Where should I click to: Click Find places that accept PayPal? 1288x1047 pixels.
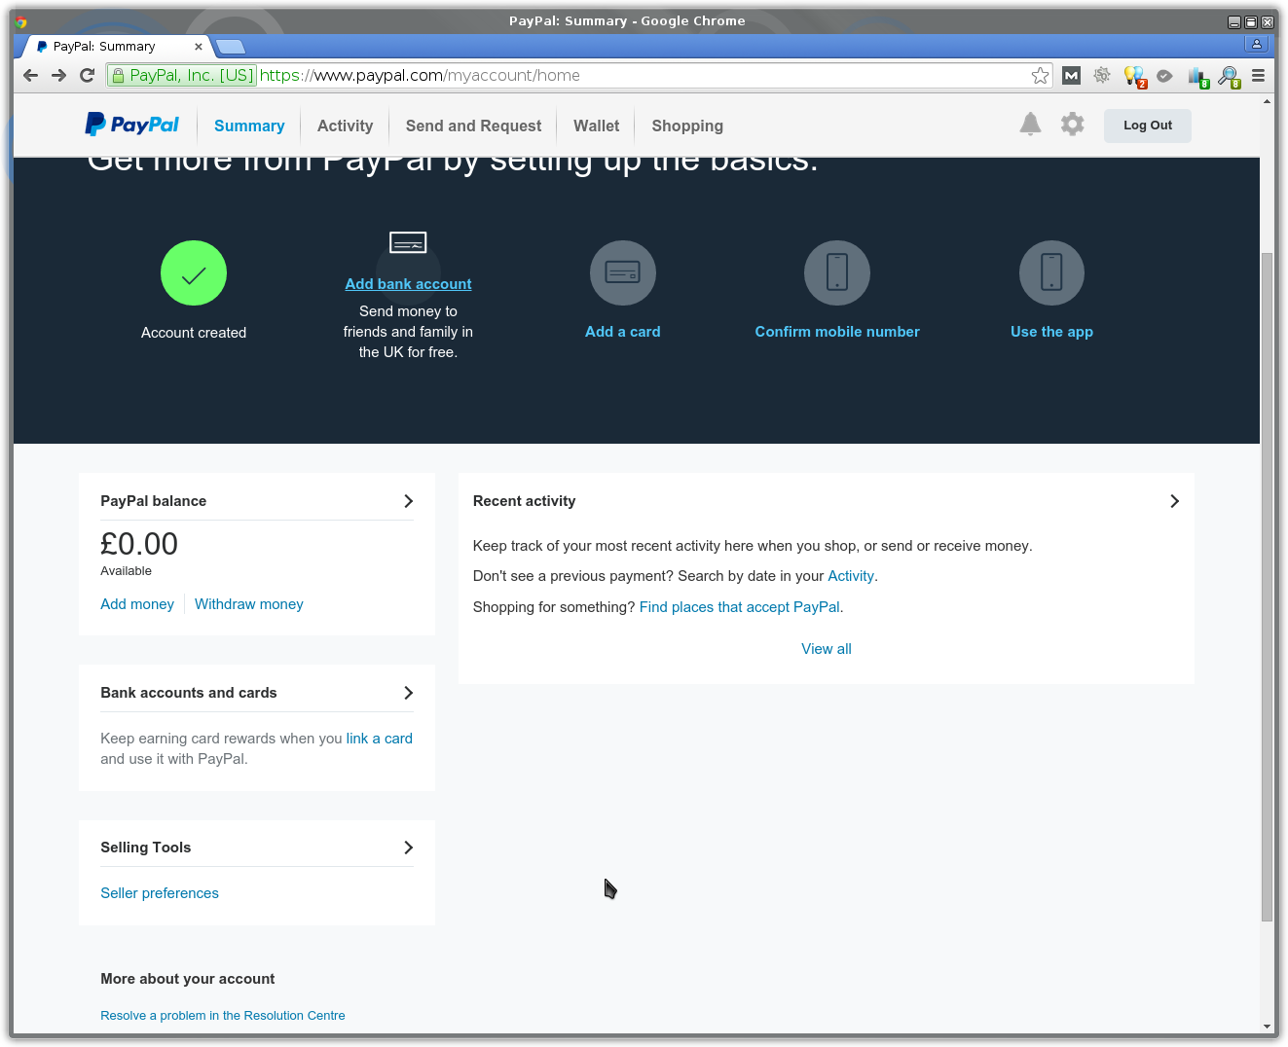[x=740, y=607]
